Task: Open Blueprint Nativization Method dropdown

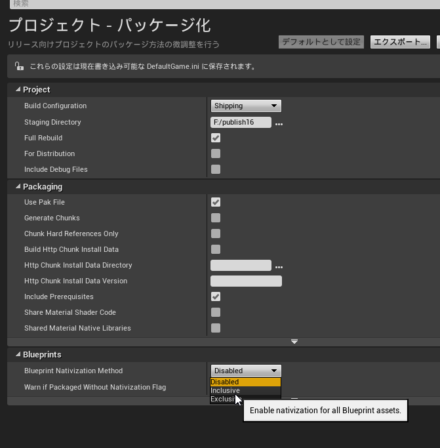Action: 246,371
